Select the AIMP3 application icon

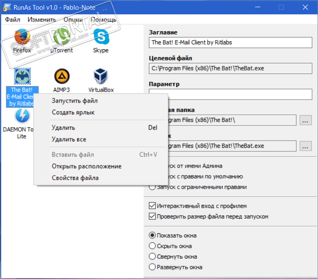62,76
